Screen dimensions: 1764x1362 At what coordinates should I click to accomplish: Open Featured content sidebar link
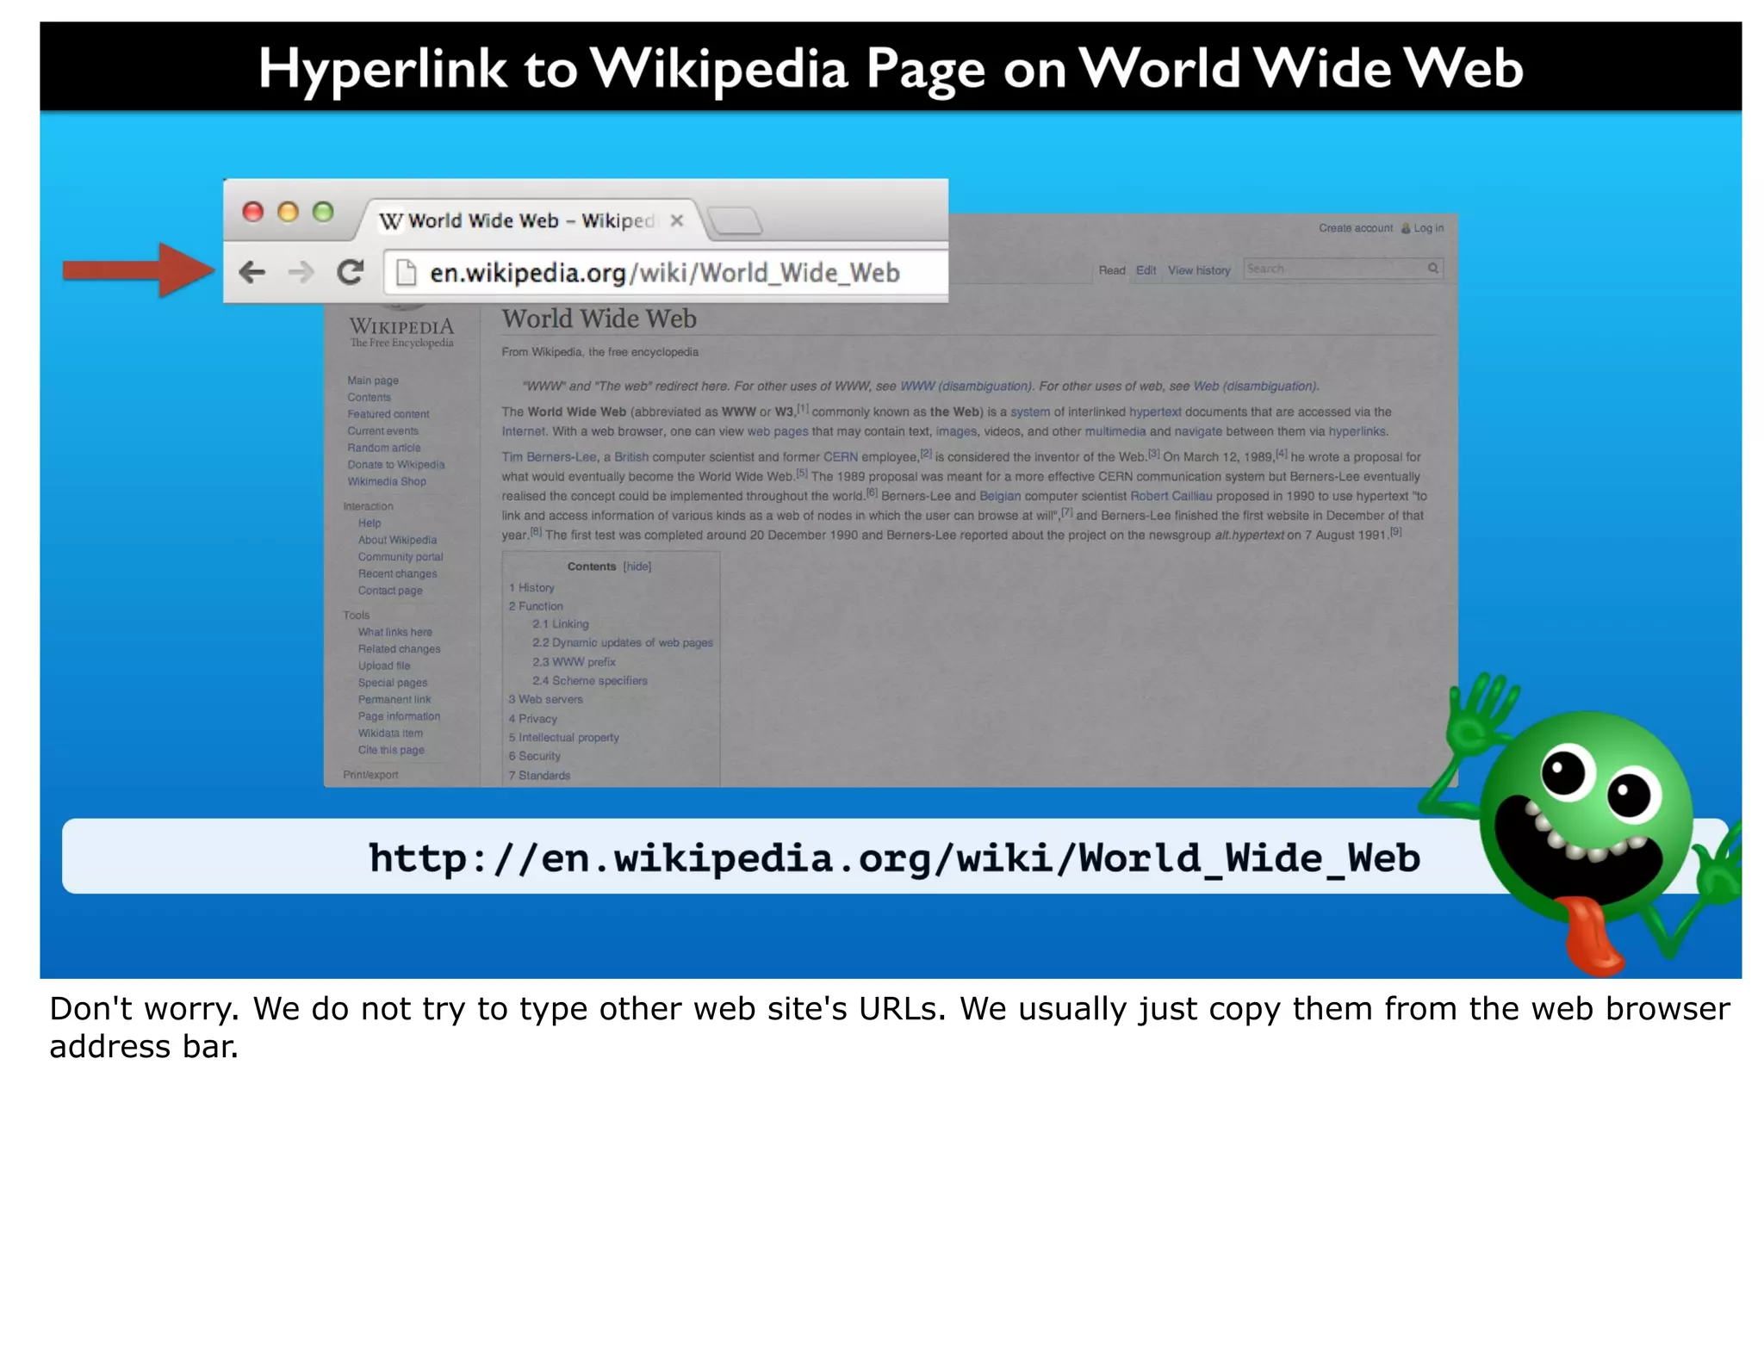[388, 414]
